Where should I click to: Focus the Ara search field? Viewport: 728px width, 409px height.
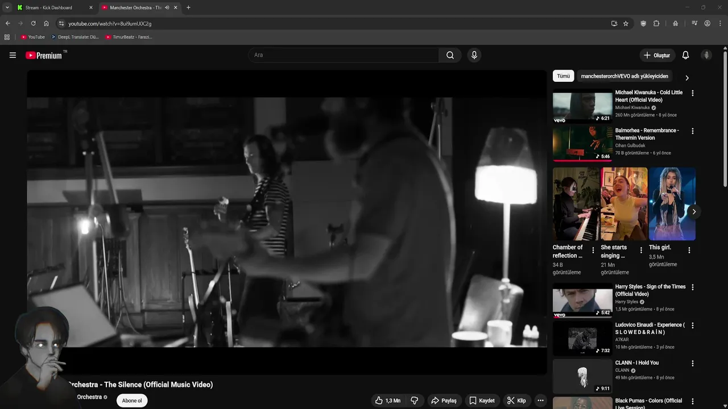tap(343, 55)
